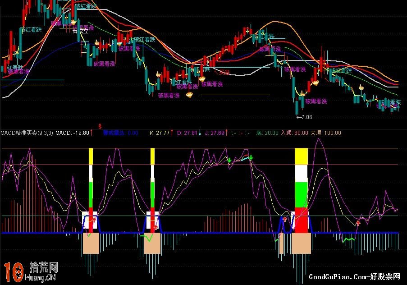407x285 pixels.
Task: Click the 大顶: 100.00 label
Action: pos(326,133)
